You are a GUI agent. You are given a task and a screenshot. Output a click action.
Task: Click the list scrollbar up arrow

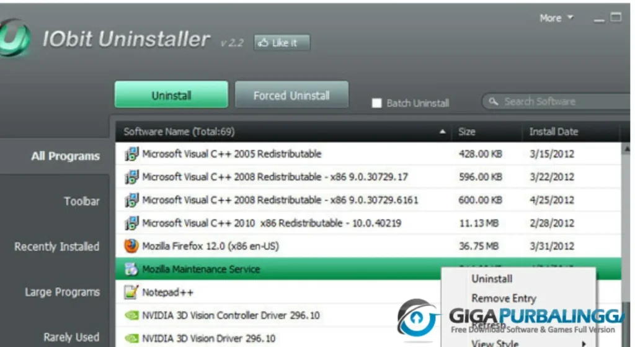[x=626, y=149]
